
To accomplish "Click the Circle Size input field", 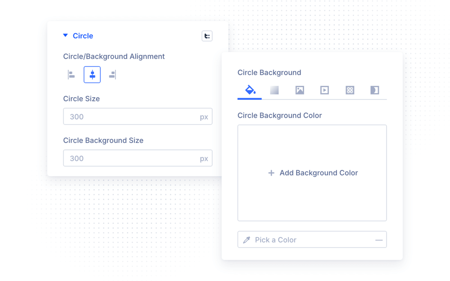I will pos(138,116).
